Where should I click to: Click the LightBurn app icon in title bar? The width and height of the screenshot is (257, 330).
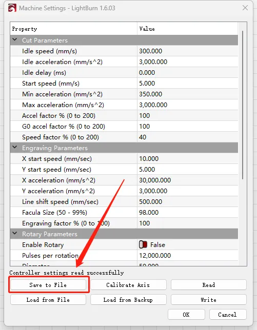click(x=12, y=8)
